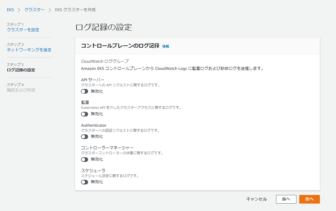Jump to step 2 ネットワーキングを指定

click(x=29, y=50)
